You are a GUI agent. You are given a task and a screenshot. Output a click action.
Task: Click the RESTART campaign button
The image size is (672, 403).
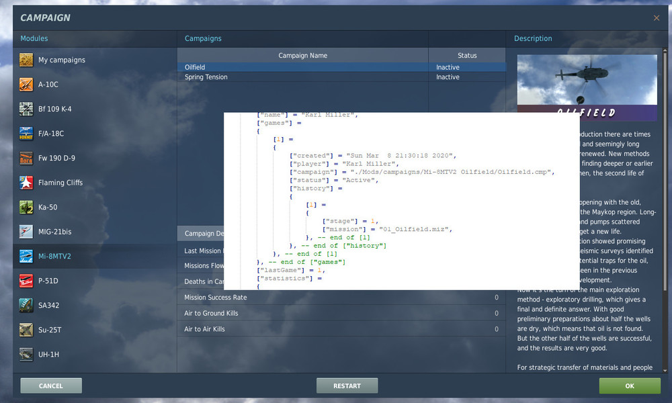pos(347,386)
